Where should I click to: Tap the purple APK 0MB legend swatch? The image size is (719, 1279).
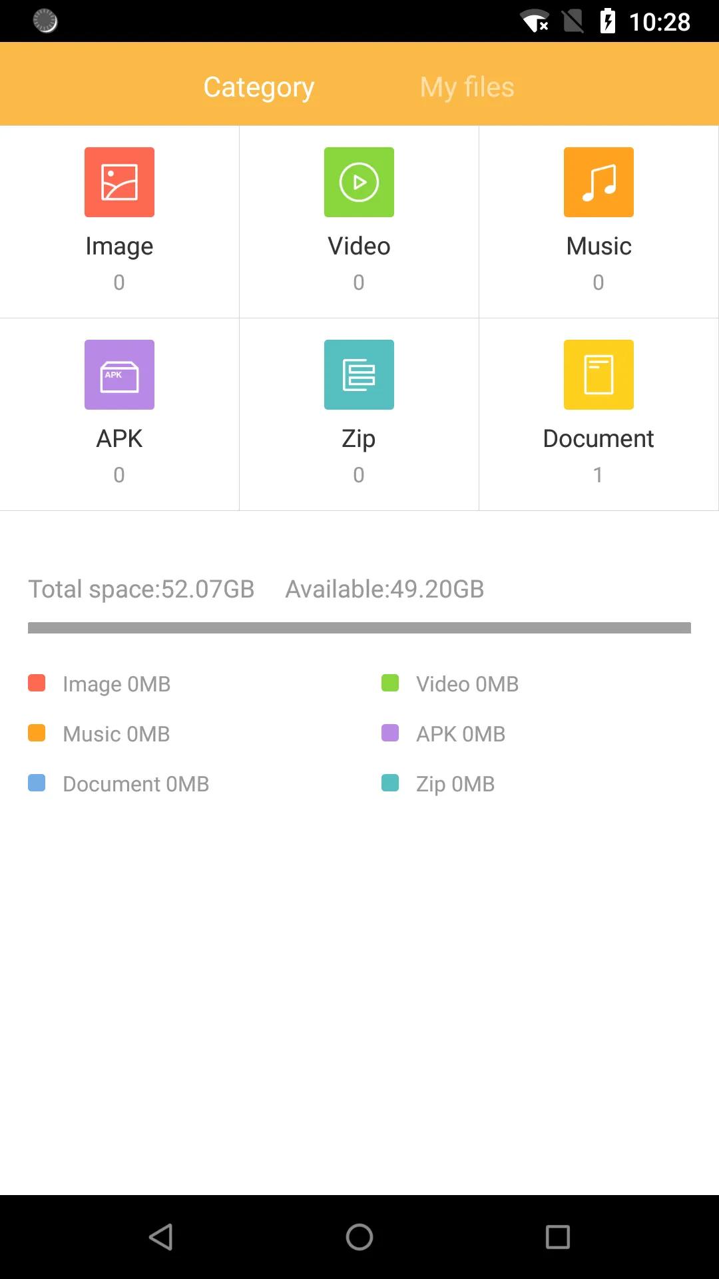point(390,733)
